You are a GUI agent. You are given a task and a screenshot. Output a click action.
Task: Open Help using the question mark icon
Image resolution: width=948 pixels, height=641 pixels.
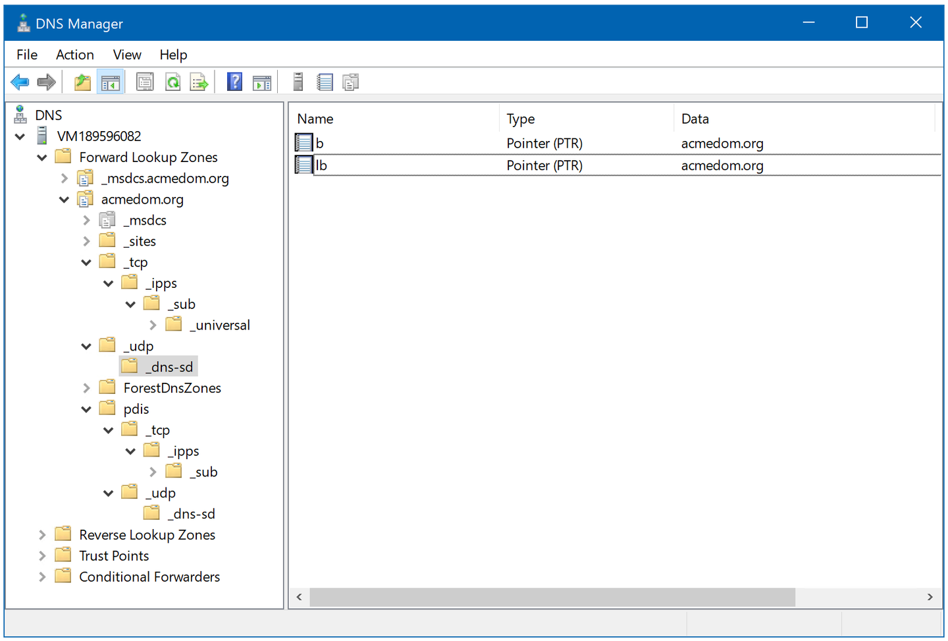234,82
